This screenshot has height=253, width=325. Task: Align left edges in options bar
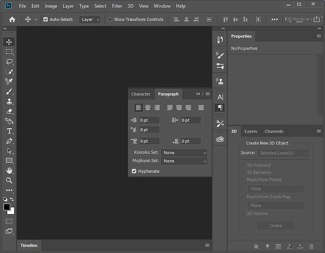[x=176, y=19]
